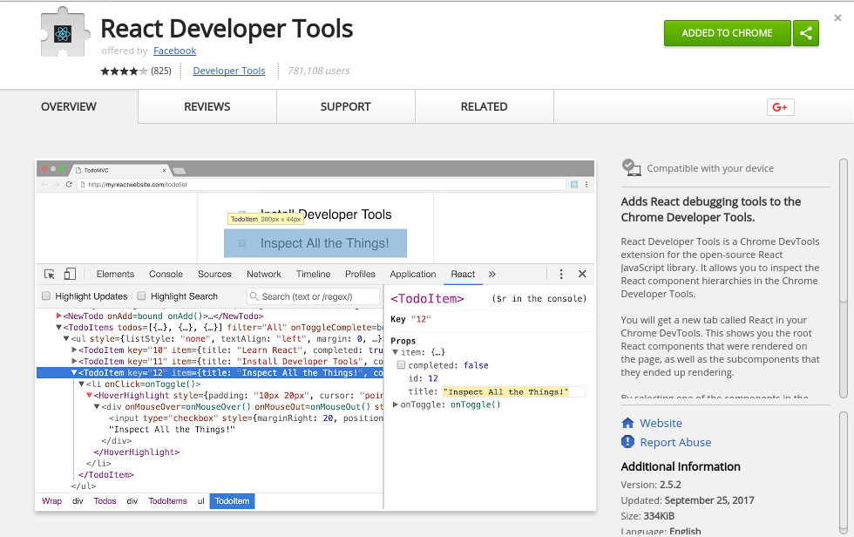This screenshot has height=537, width=854.
Task: Select the Network DevTools tab
Action: [263, 274]
